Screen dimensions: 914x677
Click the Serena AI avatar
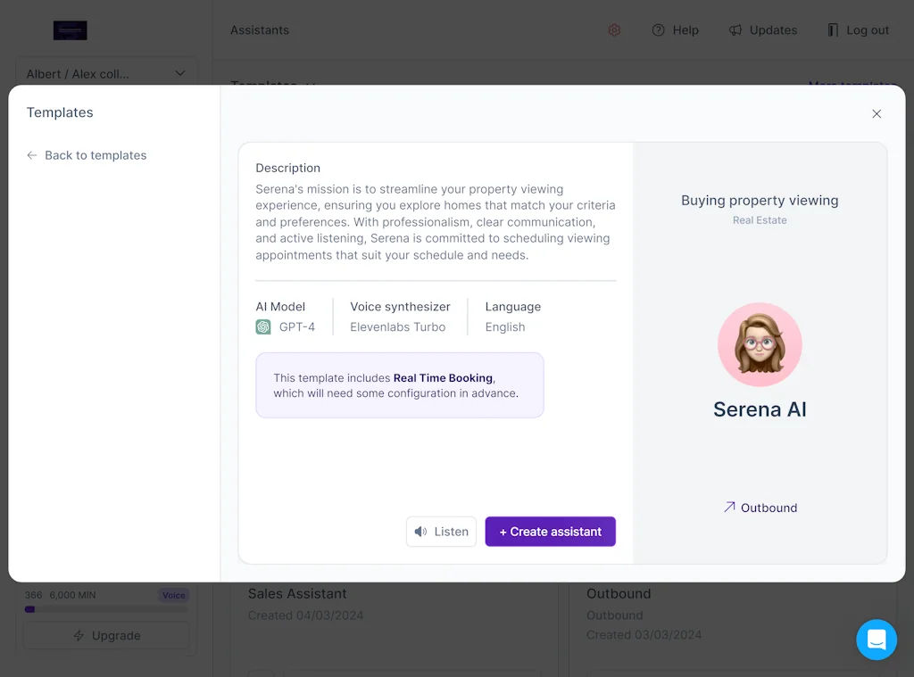click(760, 345)
